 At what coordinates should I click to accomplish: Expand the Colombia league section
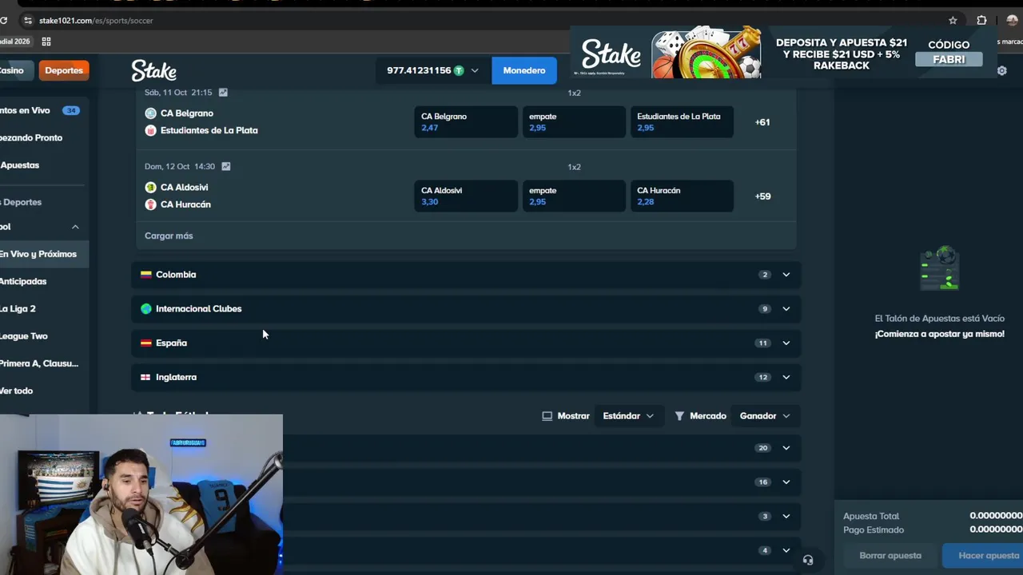click(x=466, y=275)
